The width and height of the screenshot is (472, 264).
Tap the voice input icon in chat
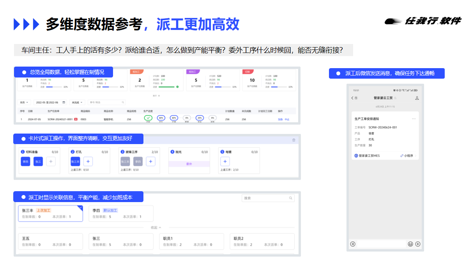click(x=353, y=244)
